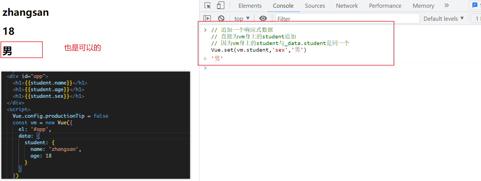Open the Performance tab
The height and width of the screenshot is (181, 481).
point(385,6)
